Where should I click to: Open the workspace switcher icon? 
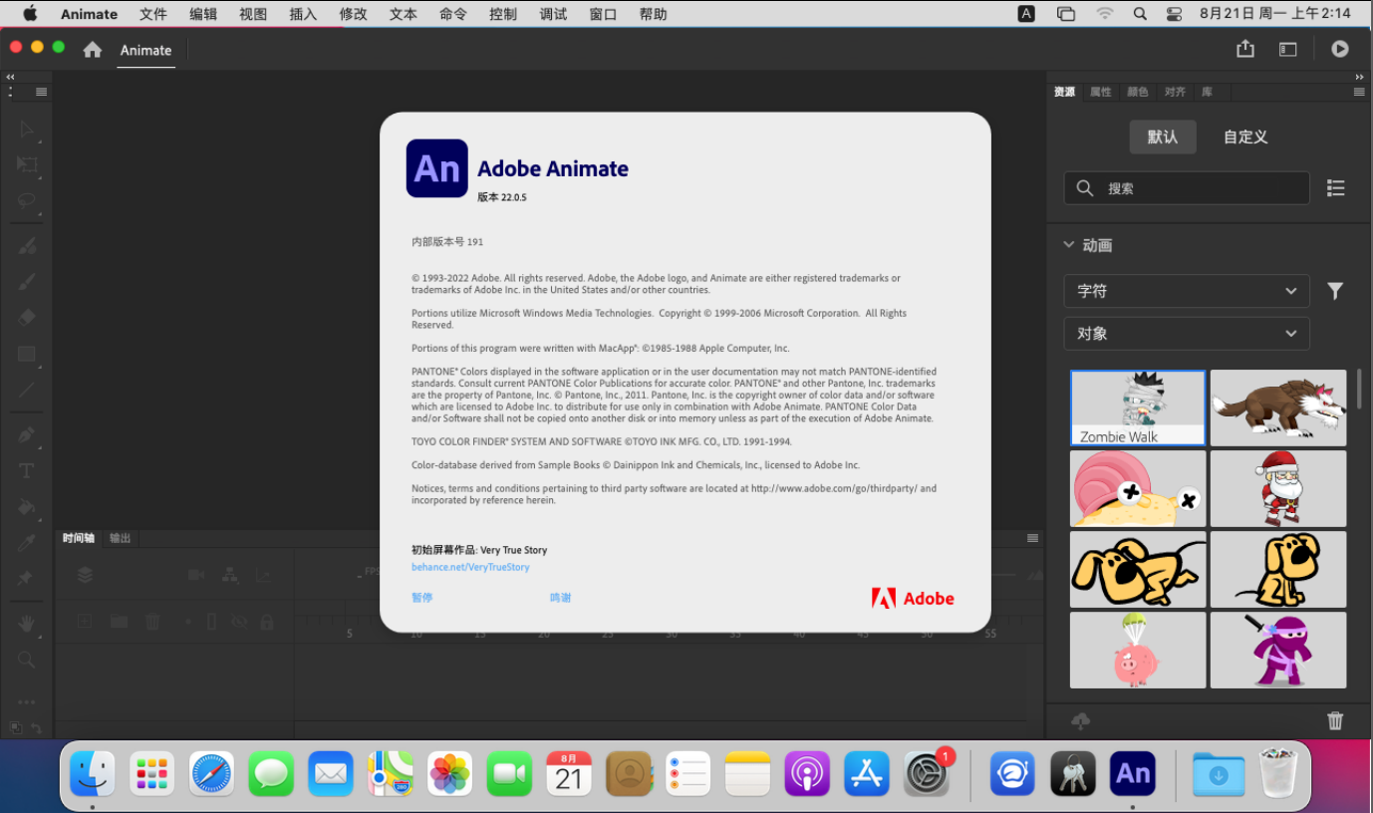[1288, 49]
